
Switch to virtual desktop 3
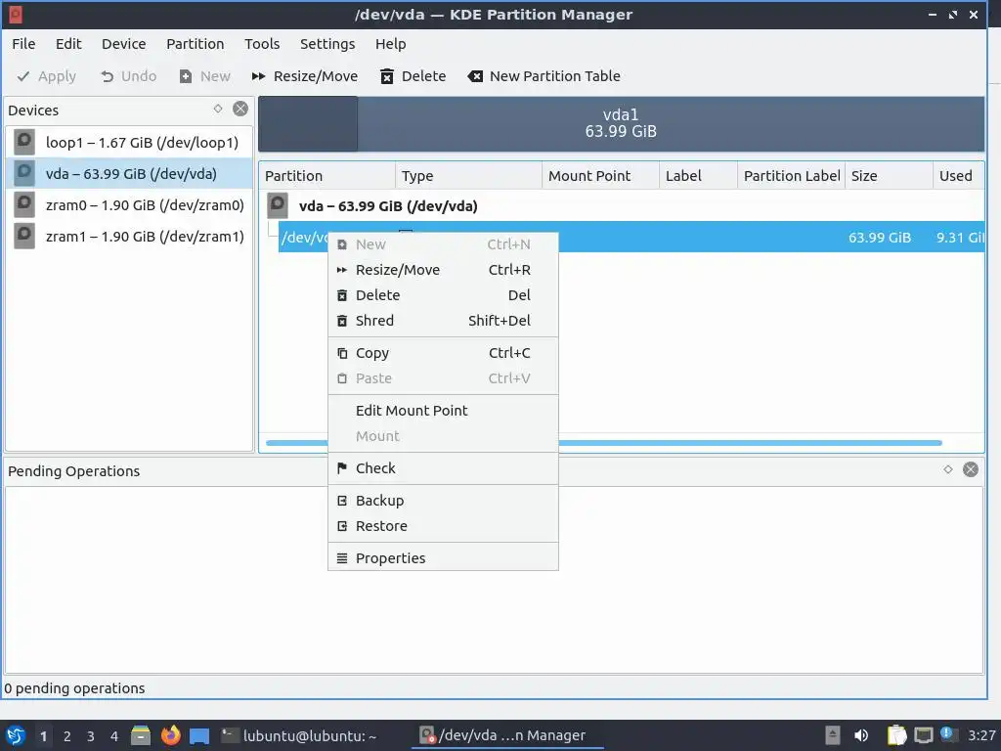(x=91, y=736)
